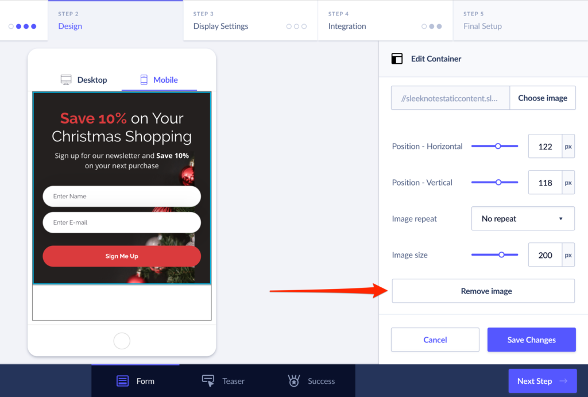Click the Next Step button
The width and height of the screenshot is (588, 397).
pos(542,381)
